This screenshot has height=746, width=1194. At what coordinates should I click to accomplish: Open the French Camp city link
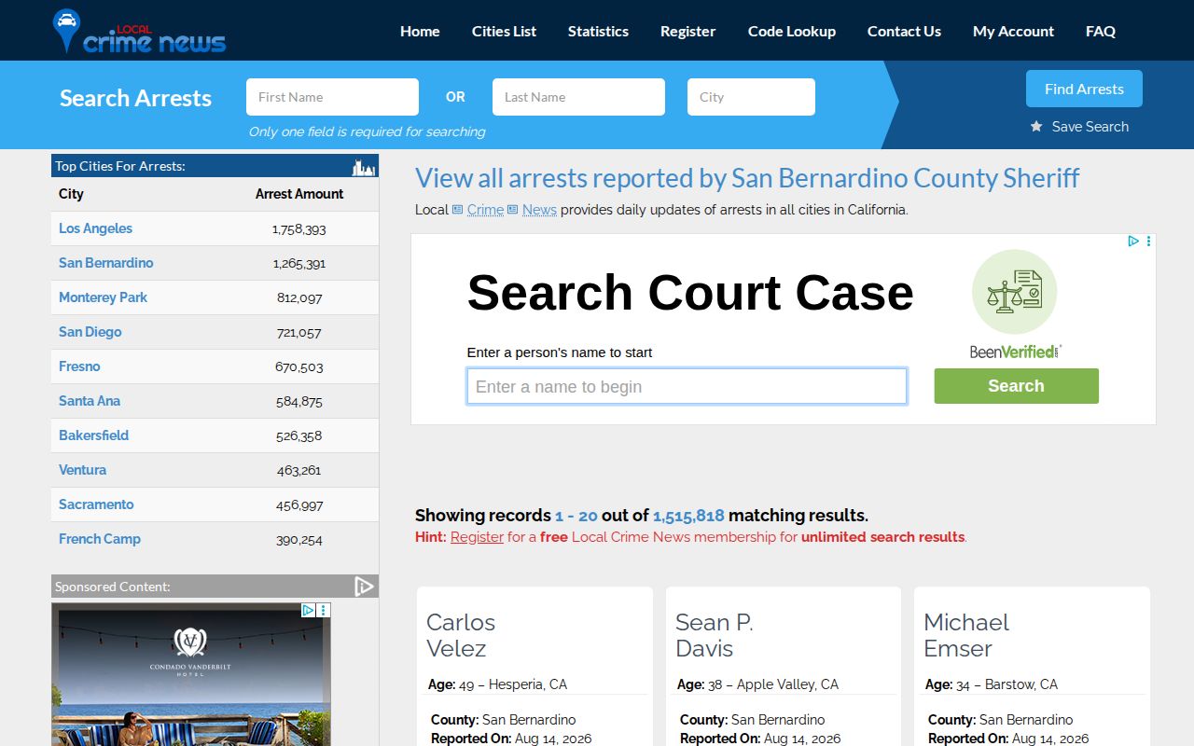click(100, 539)
